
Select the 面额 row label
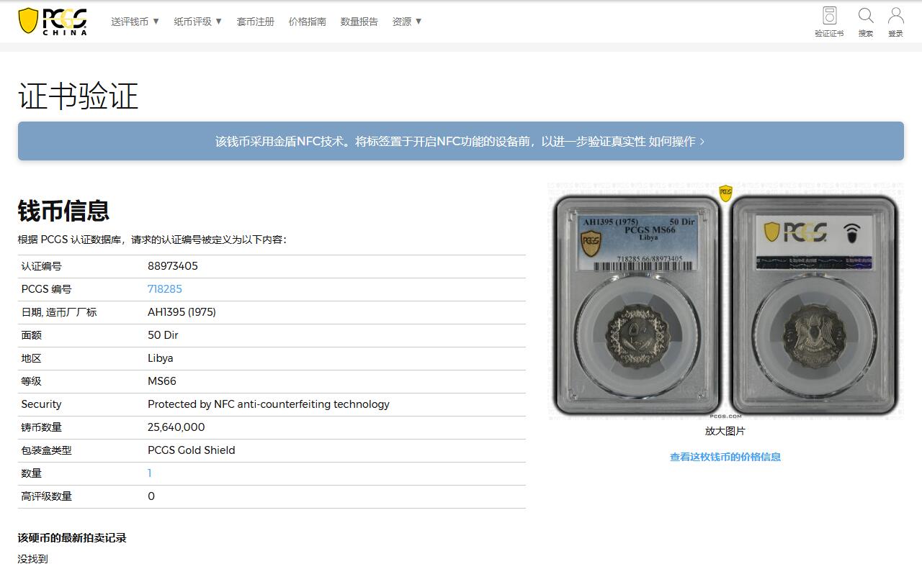(31, 335)
